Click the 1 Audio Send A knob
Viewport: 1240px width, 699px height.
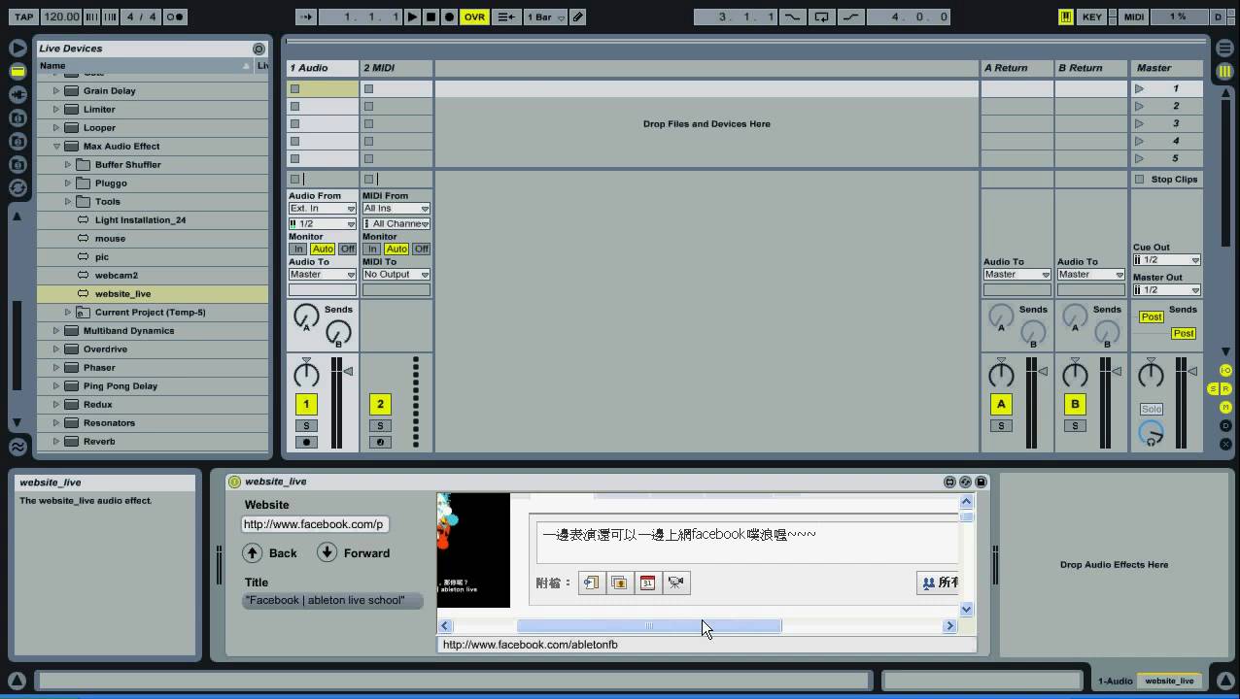(306, 316)
